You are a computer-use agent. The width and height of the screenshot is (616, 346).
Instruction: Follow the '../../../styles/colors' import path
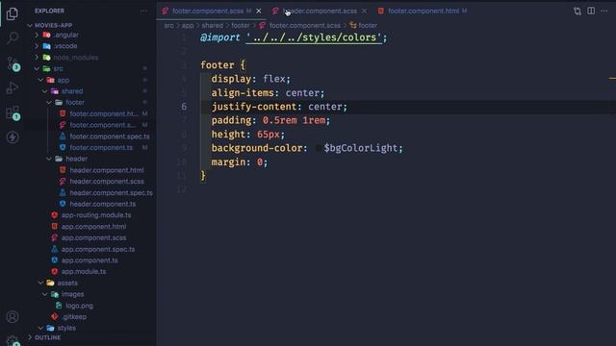(x=314, y=37)
